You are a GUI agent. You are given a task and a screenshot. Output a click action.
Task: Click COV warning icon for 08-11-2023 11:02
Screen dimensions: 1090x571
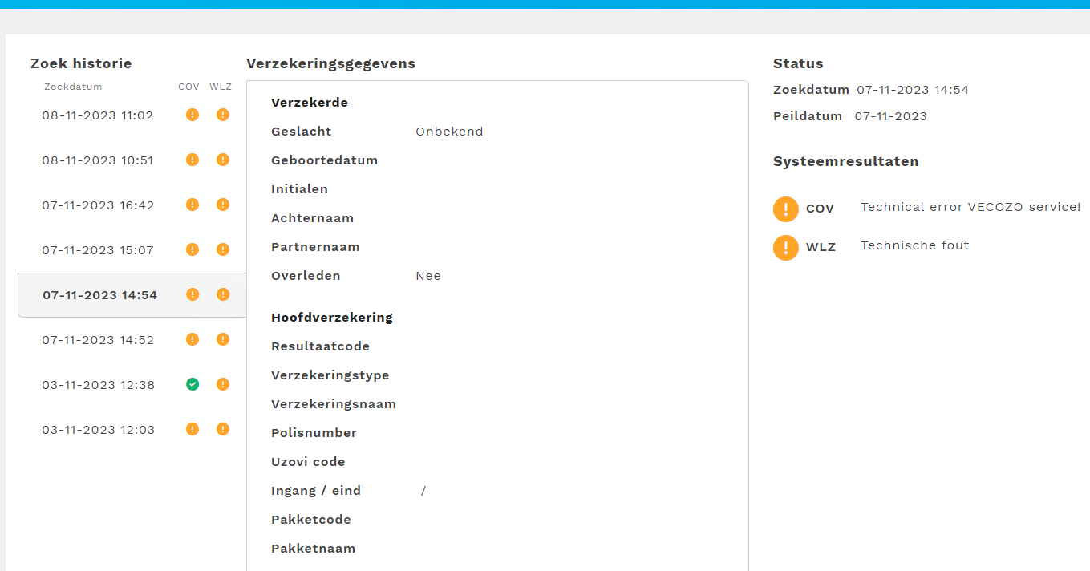tap(192, 115)
